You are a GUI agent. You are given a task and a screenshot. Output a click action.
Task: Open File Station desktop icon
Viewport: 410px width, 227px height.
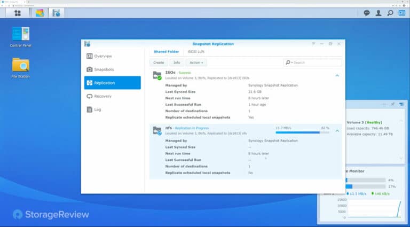click(21, 68)
